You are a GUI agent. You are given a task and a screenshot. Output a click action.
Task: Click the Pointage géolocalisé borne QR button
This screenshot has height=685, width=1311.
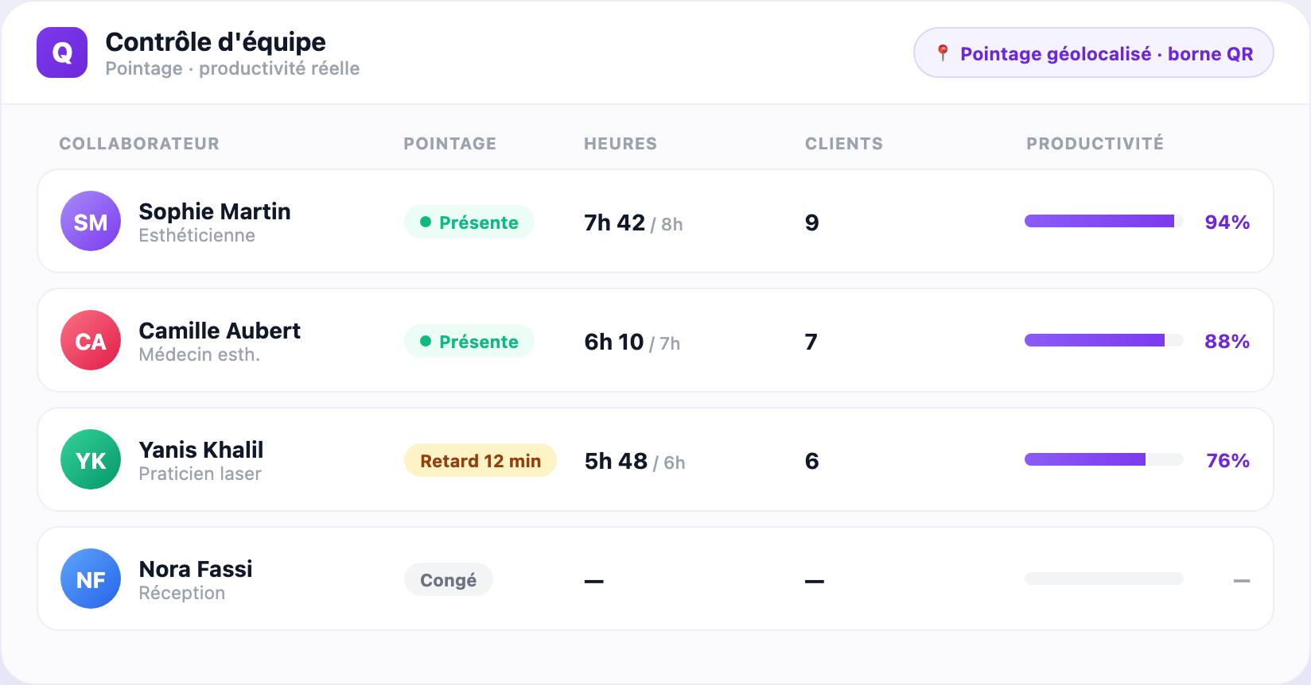(x=1094, y=53)
